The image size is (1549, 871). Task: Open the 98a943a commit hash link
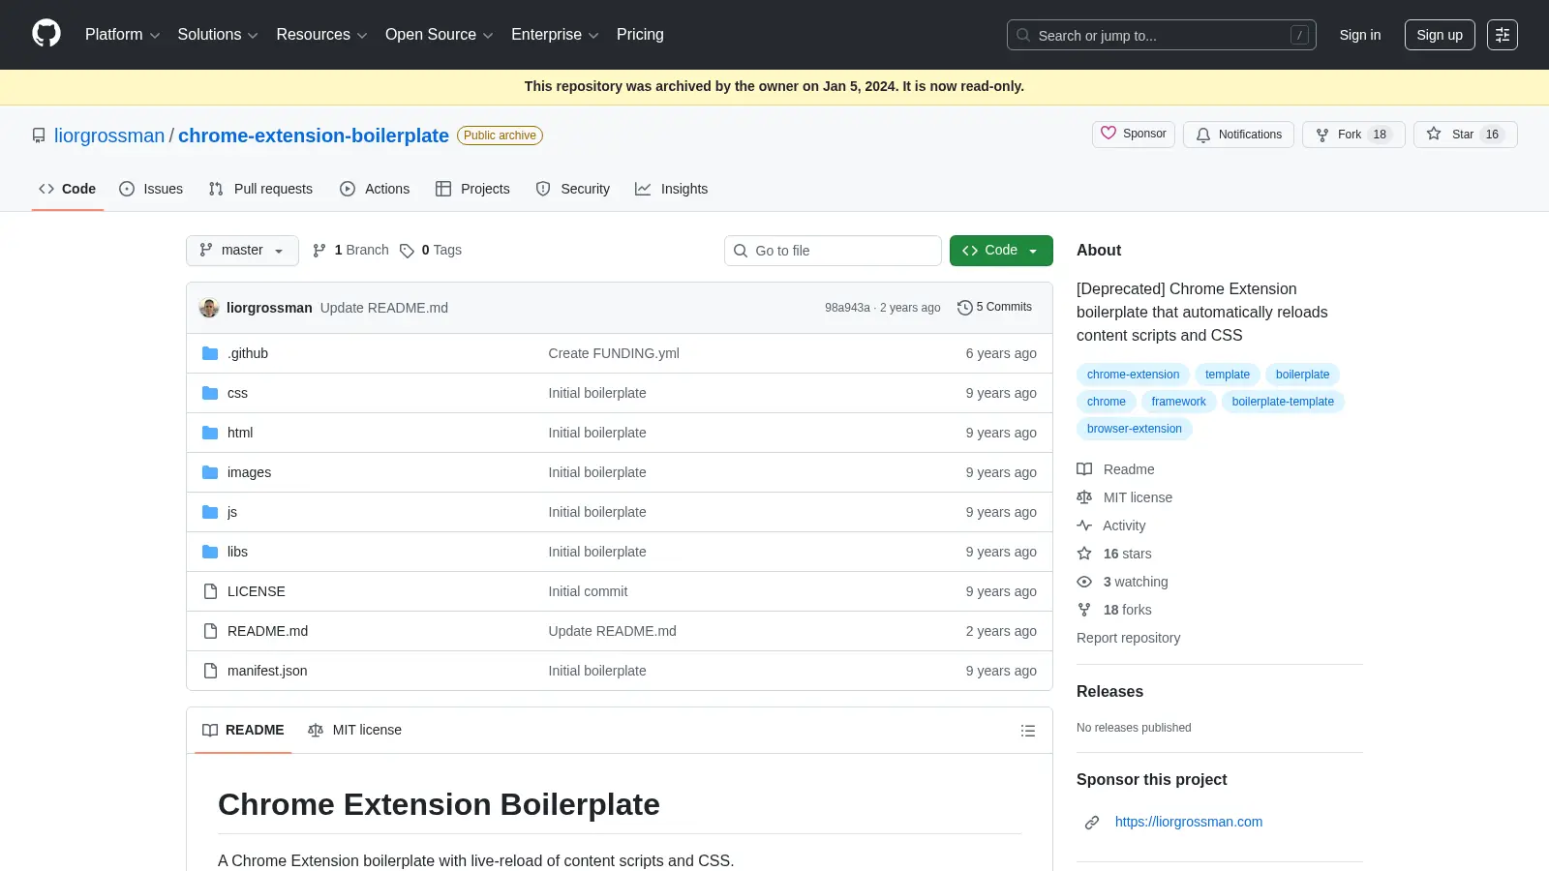tap(847, 308)
